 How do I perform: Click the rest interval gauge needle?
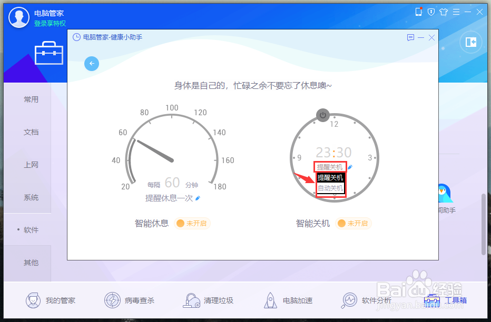click(x=155, y=150)
